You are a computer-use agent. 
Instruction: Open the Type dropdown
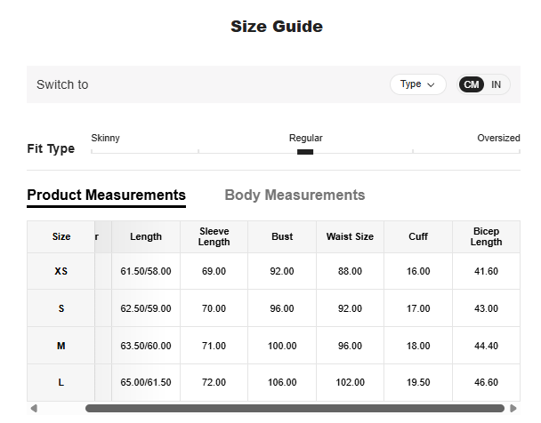tap(417, 84)
